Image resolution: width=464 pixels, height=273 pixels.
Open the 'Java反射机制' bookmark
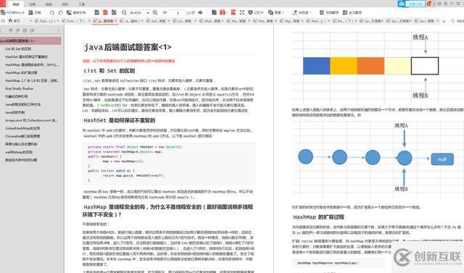coord(14,112)
